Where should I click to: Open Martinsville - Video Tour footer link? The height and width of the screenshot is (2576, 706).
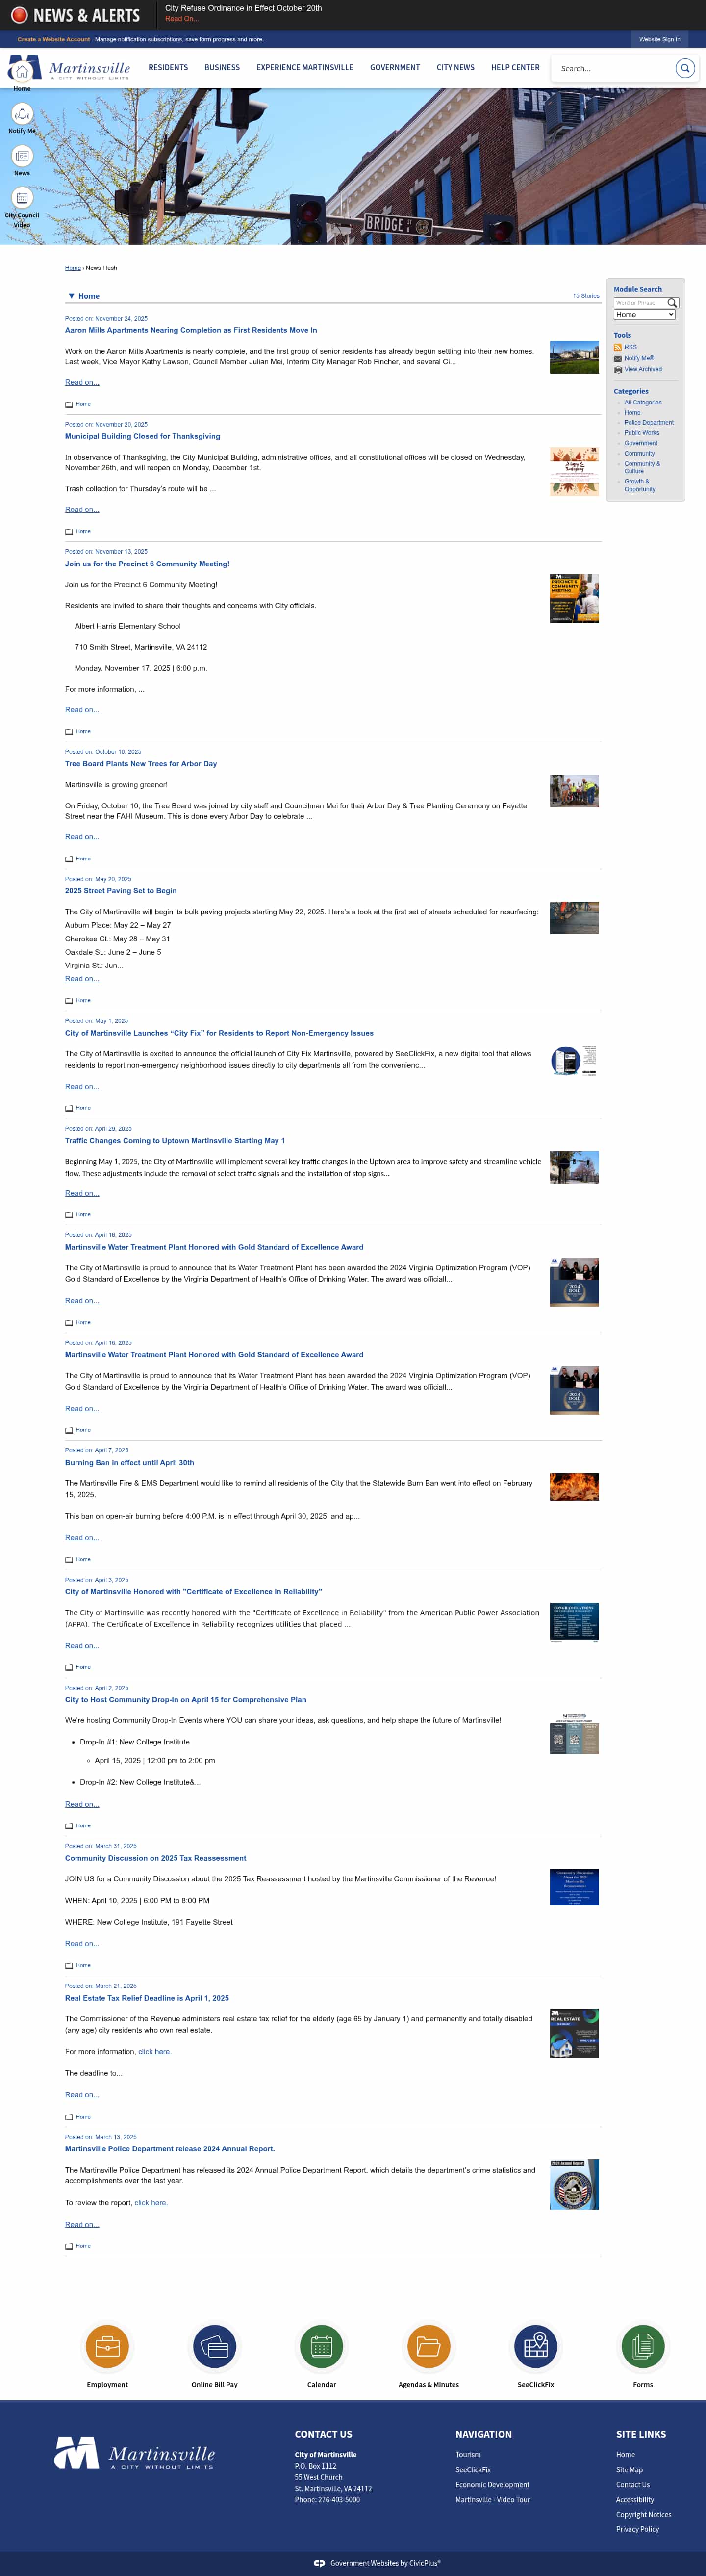(x=492, y=2500)
